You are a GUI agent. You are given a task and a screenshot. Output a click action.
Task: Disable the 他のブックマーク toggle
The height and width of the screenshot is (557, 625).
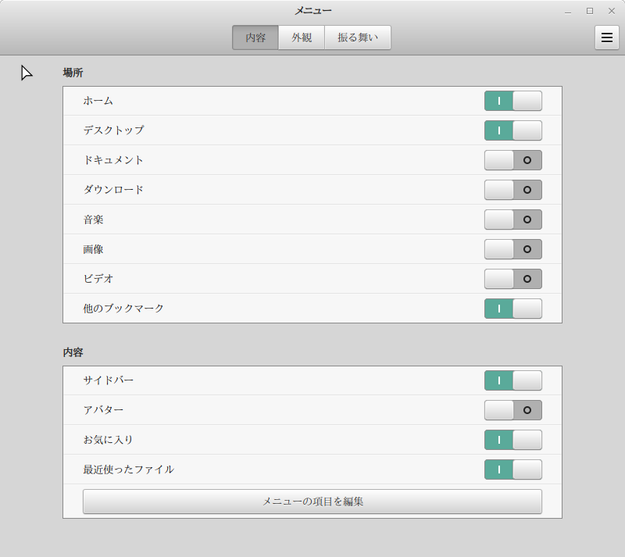pyautogui.click(x=512, y=309)
